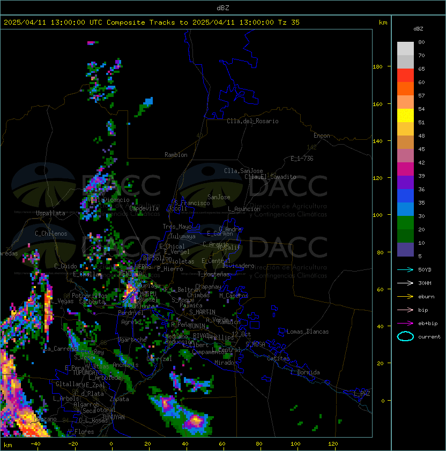446x451 pixels.
Task: Click the yellow 54 dBZ color swatch
Action: pyautogui.click(x=405, y=115)
